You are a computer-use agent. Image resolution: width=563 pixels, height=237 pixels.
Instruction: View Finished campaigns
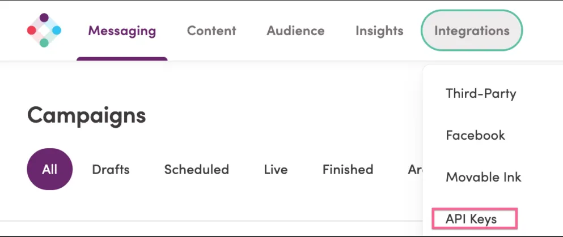pyautogui.click(x=348, y=169)
